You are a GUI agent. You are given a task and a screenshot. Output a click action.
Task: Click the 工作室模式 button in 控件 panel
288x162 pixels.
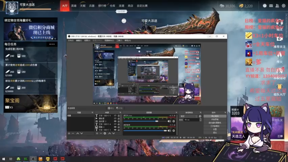(215, 126)
